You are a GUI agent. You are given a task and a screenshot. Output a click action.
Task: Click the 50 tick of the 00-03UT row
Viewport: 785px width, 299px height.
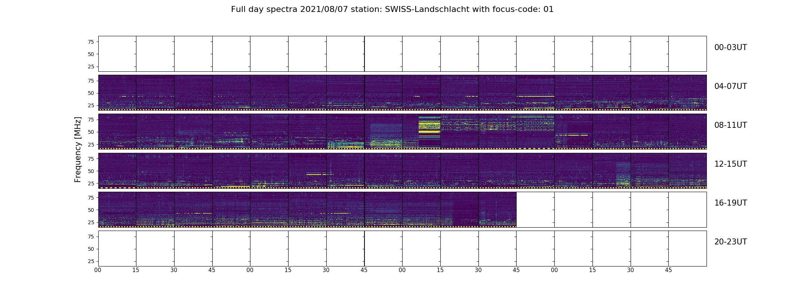tap(91, 54)
